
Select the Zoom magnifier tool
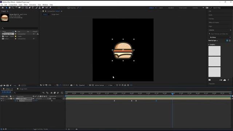[x=13, y=8]
